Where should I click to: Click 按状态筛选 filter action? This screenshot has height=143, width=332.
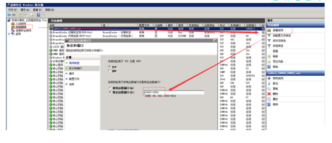coord(279,41)
